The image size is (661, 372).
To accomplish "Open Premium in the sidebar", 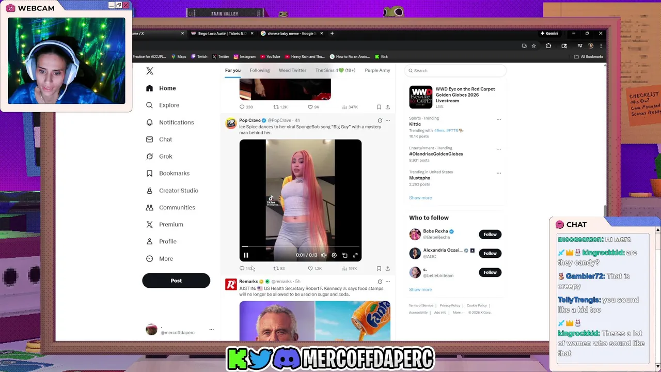I will pos(165,224).
